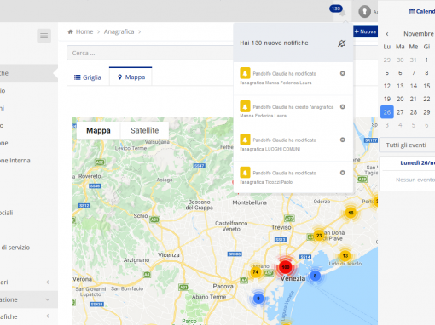The image size is (435, 325).
Task: Open the Calendario panel header
Action: (x=422, y=11)
